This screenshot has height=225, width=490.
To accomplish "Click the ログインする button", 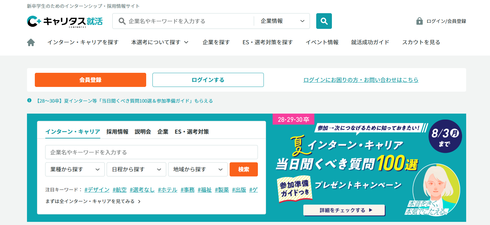I will point(208,80).
